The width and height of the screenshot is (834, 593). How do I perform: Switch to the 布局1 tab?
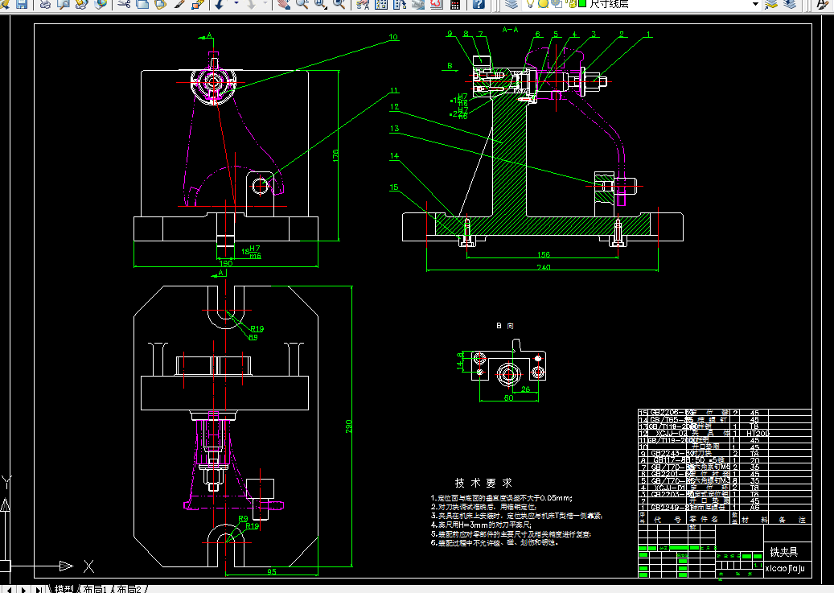click(96, 589)
